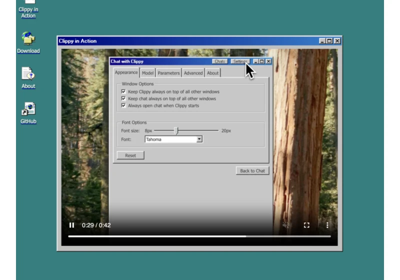The image size is (400, 280).
Task: Open the About desktop icon
Action: [28, 78]
